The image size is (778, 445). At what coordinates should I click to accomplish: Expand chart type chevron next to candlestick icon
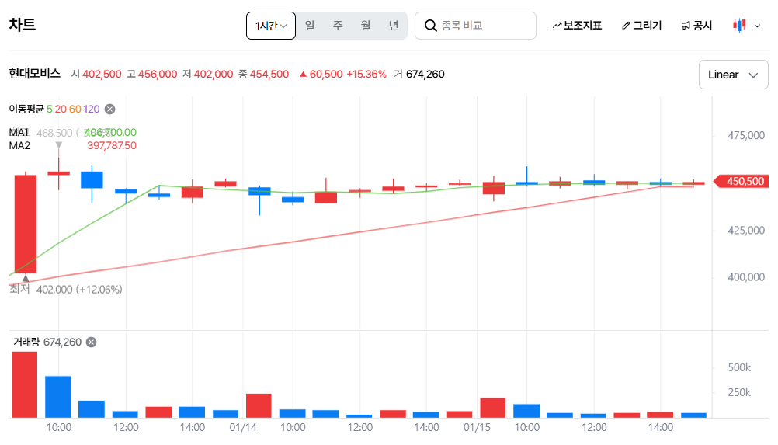coord(757,26)
